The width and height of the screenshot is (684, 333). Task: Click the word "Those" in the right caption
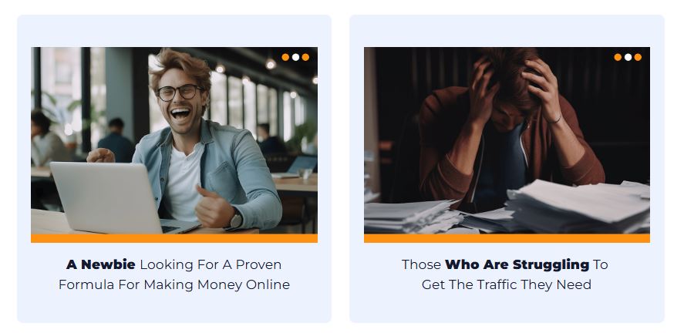pyautogui.click(x=421, y=264)
